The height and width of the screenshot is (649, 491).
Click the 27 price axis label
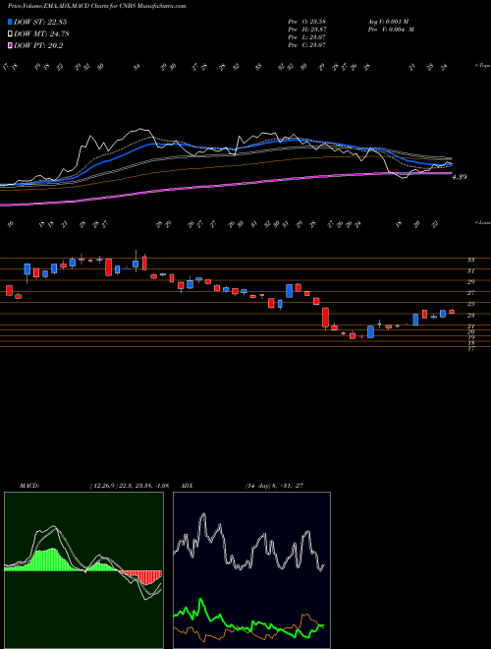(x=470, y=293)
